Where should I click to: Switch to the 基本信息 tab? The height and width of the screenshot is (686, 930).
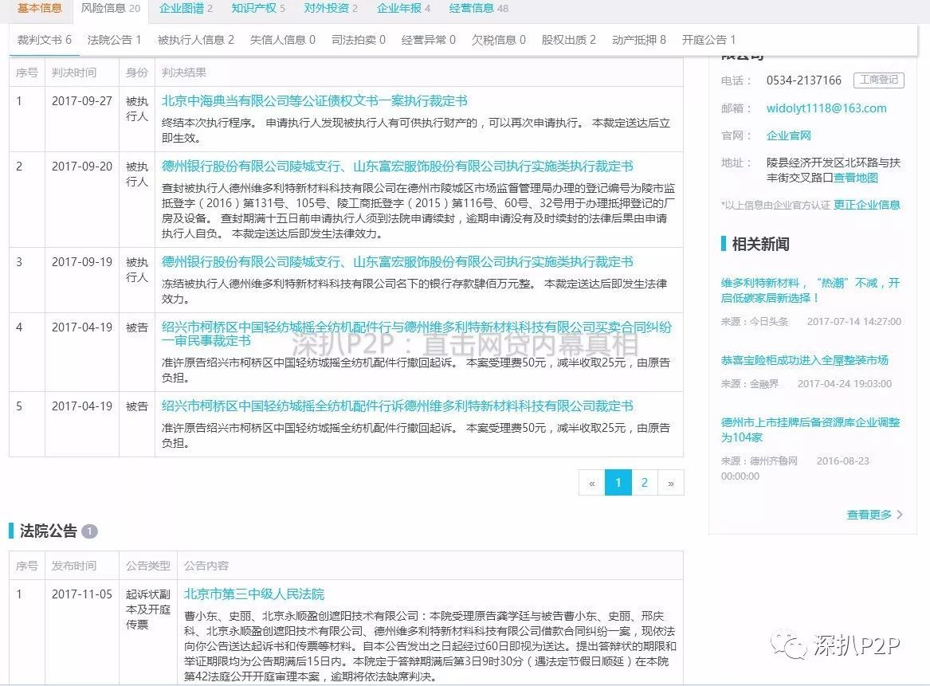pyautogui.click(x=40, y=9)
